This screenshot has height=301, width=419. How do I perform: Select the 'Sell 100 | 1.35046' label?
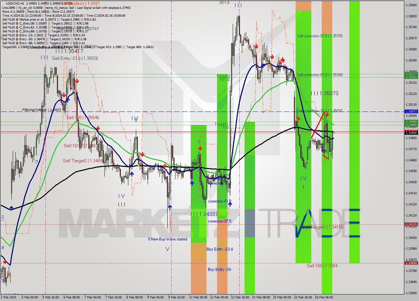tap(82, 117)
